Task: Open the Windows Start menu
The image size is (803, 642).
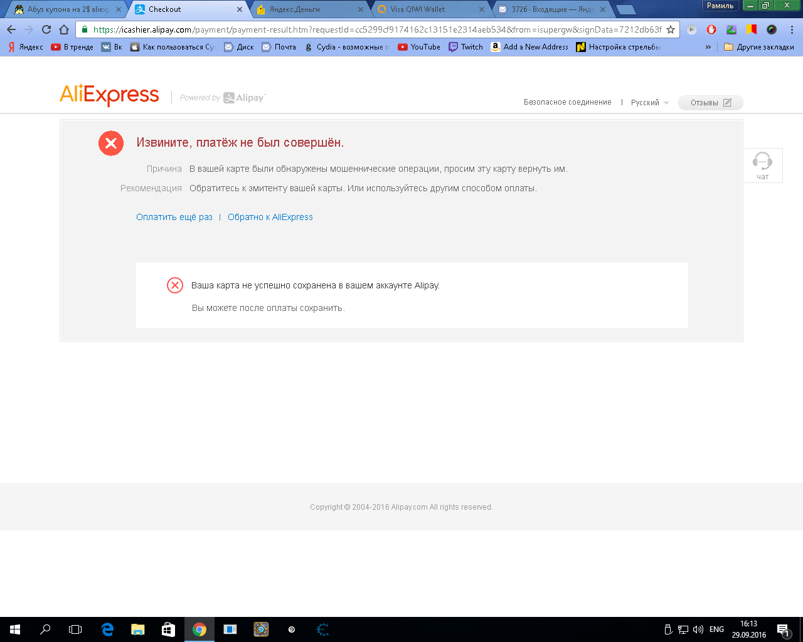Action: pos(15,629)
